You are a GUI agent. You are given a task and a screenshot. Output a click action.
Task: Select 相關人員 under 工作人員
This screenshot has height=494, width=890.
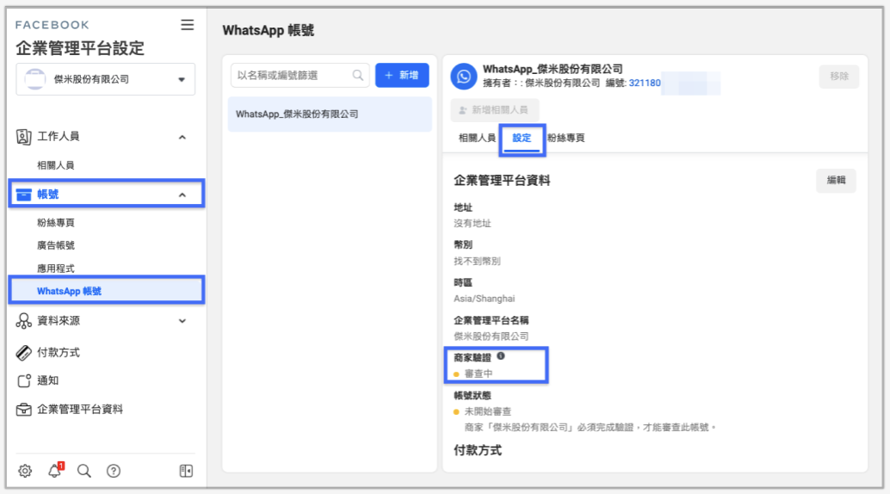tap(56, 165)
